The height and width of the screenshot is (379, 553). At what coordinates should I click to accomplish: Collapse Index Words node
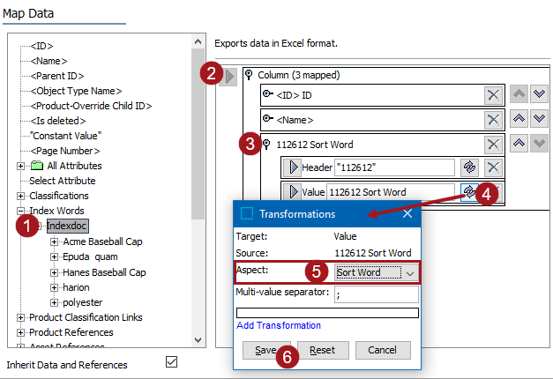click(20, 212)
